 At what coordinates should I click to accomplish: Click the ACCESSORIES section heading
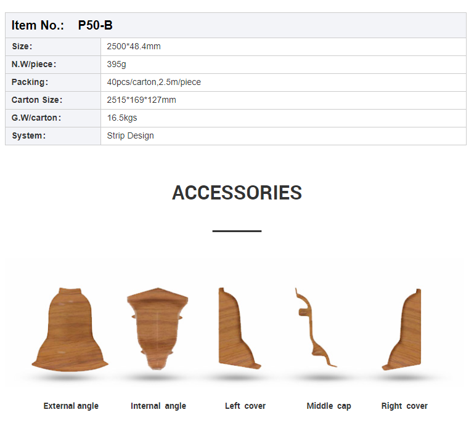coord(237,193)
